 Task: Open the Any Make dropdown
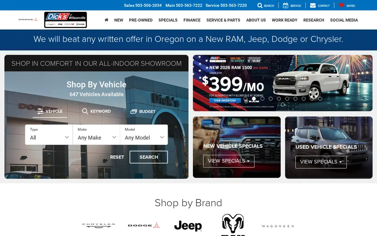coord(97,135)
